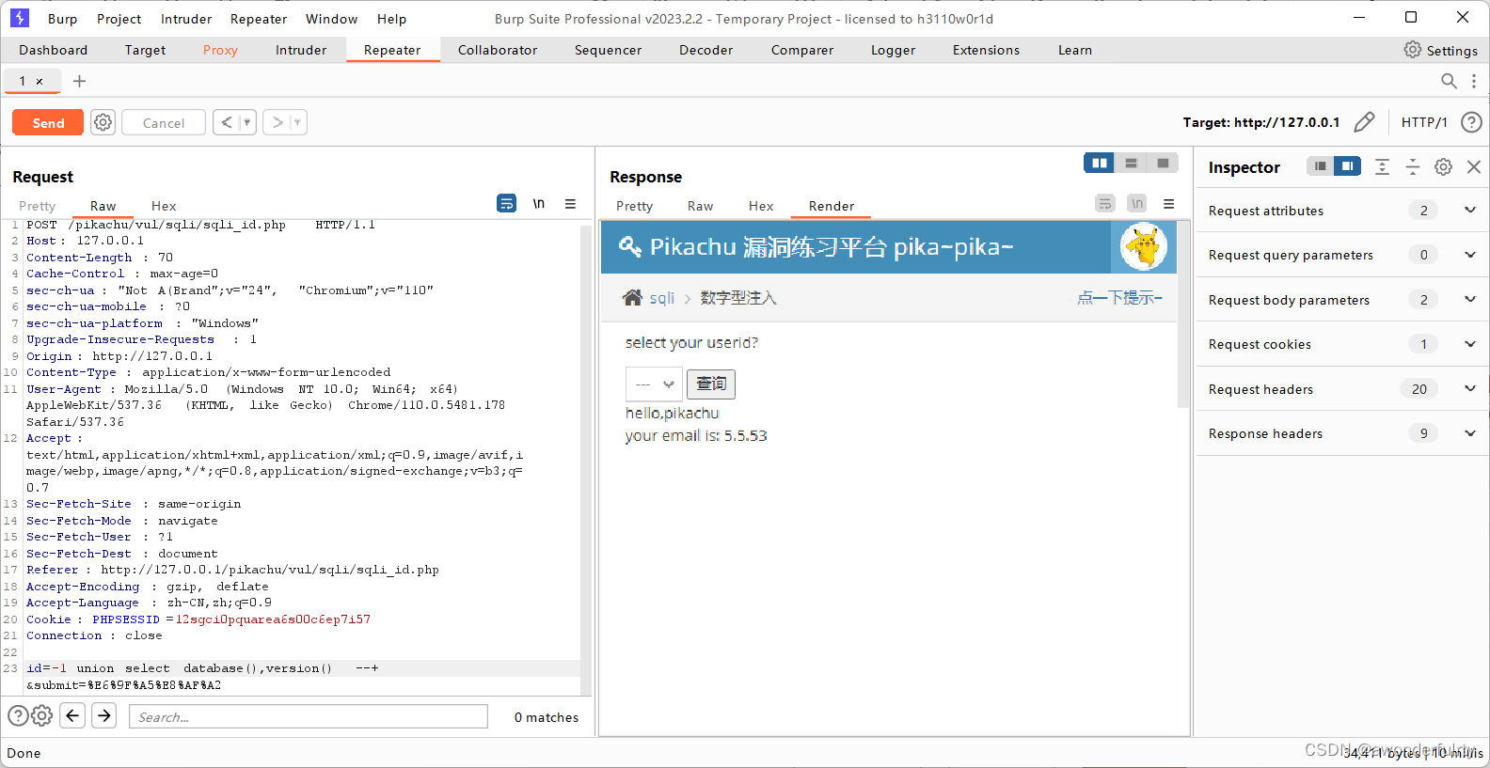Dock Inspector on the left layout
The height and width of the screenshot is (768, 1490).
point(1321,166)
